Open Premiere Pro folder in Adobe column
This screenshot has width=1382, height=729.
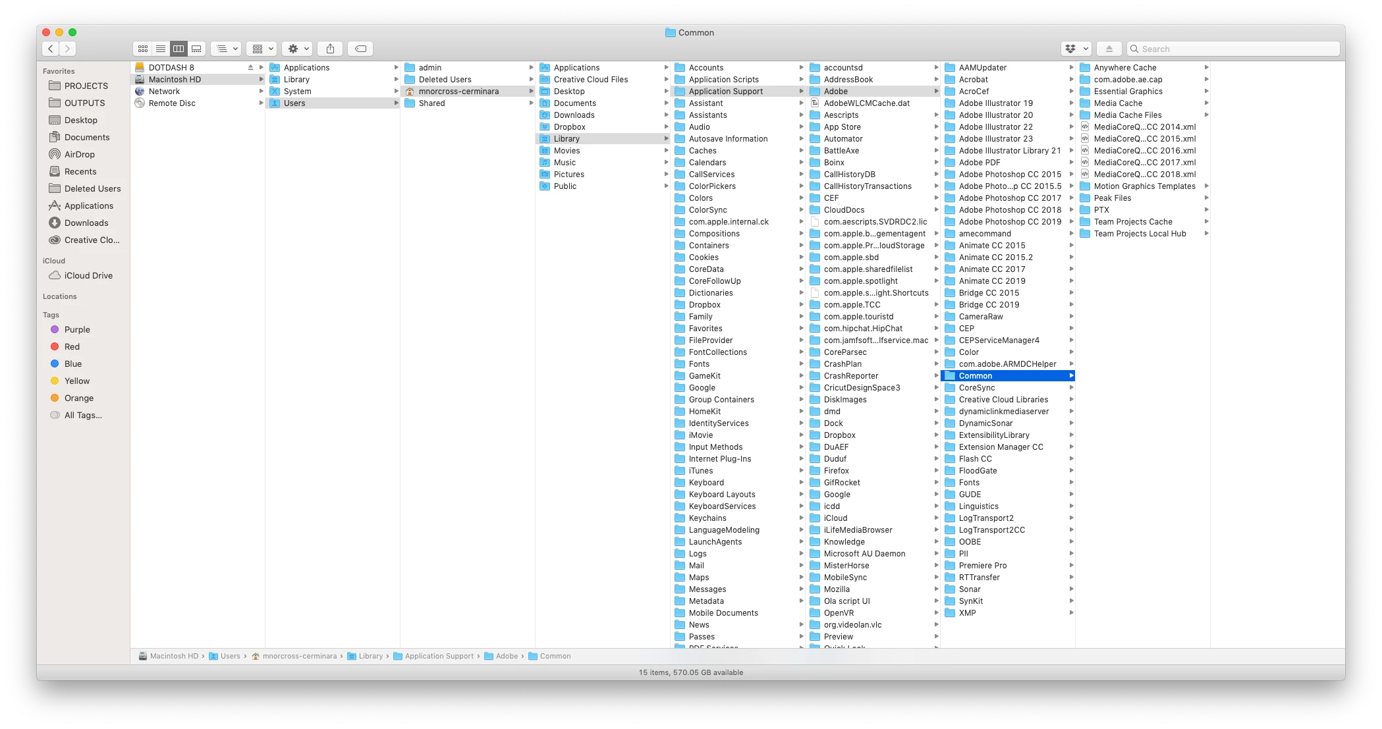[x=982, y=566]
